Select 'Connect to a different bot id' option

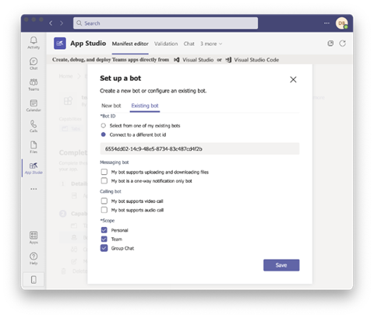[x=104, y=135]
